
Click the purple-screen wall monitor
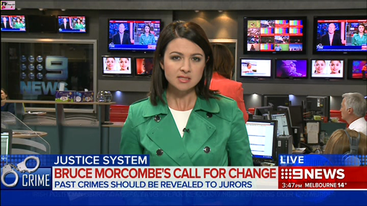tap(291, 69)
